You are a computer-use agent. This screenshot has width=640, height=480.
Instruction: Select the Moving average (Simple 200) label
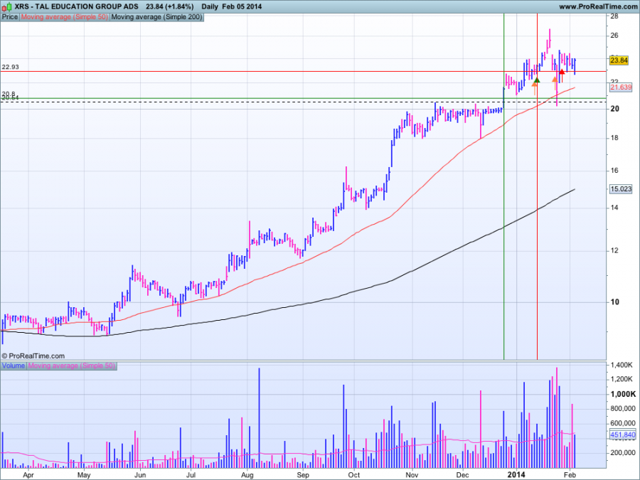pyautogui.click(x=156, y=17)
